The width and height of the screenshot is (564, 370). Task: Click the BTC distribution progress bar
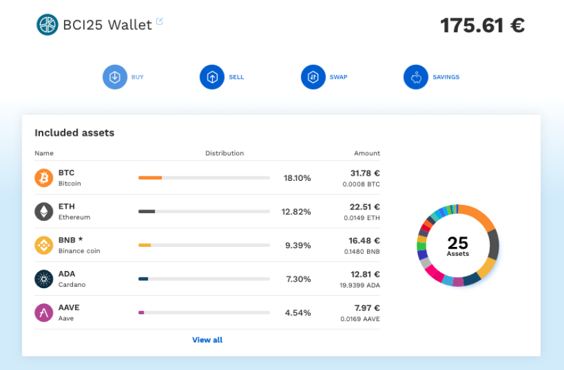coord(204,178)
